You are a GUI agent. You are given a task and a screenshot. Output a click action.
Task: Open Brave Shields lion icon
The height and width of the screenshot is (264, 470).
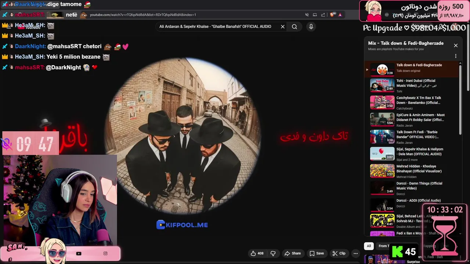click(x=332, y=15)
